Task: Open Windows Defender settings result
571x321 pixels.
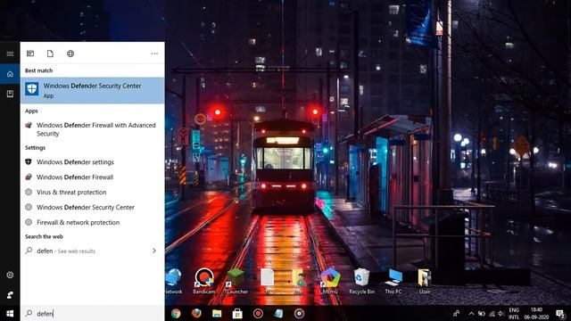Action: [92, 162]
